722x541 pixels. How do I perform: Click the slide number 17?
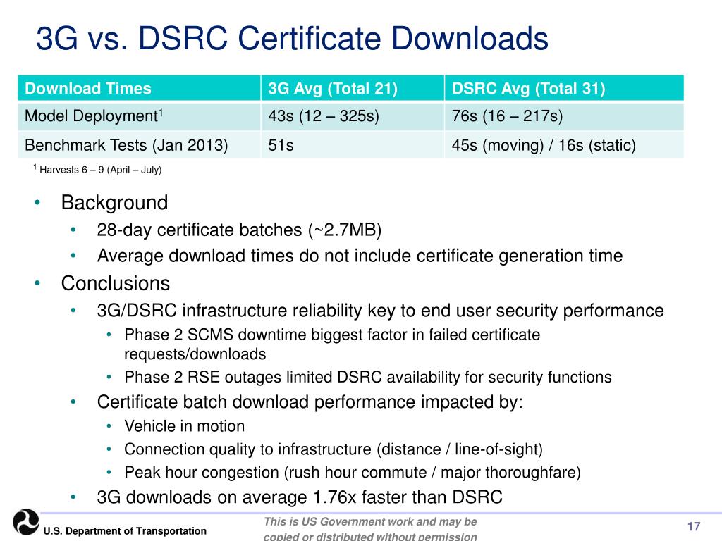point(694,526)
